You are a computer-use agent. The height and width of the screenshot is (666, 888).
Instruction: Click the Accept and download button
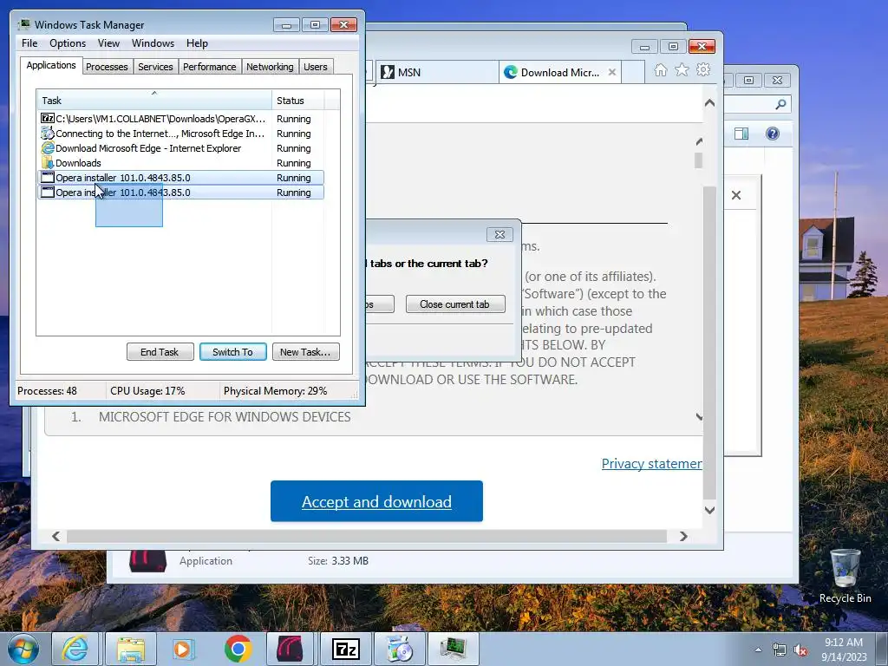376,501
